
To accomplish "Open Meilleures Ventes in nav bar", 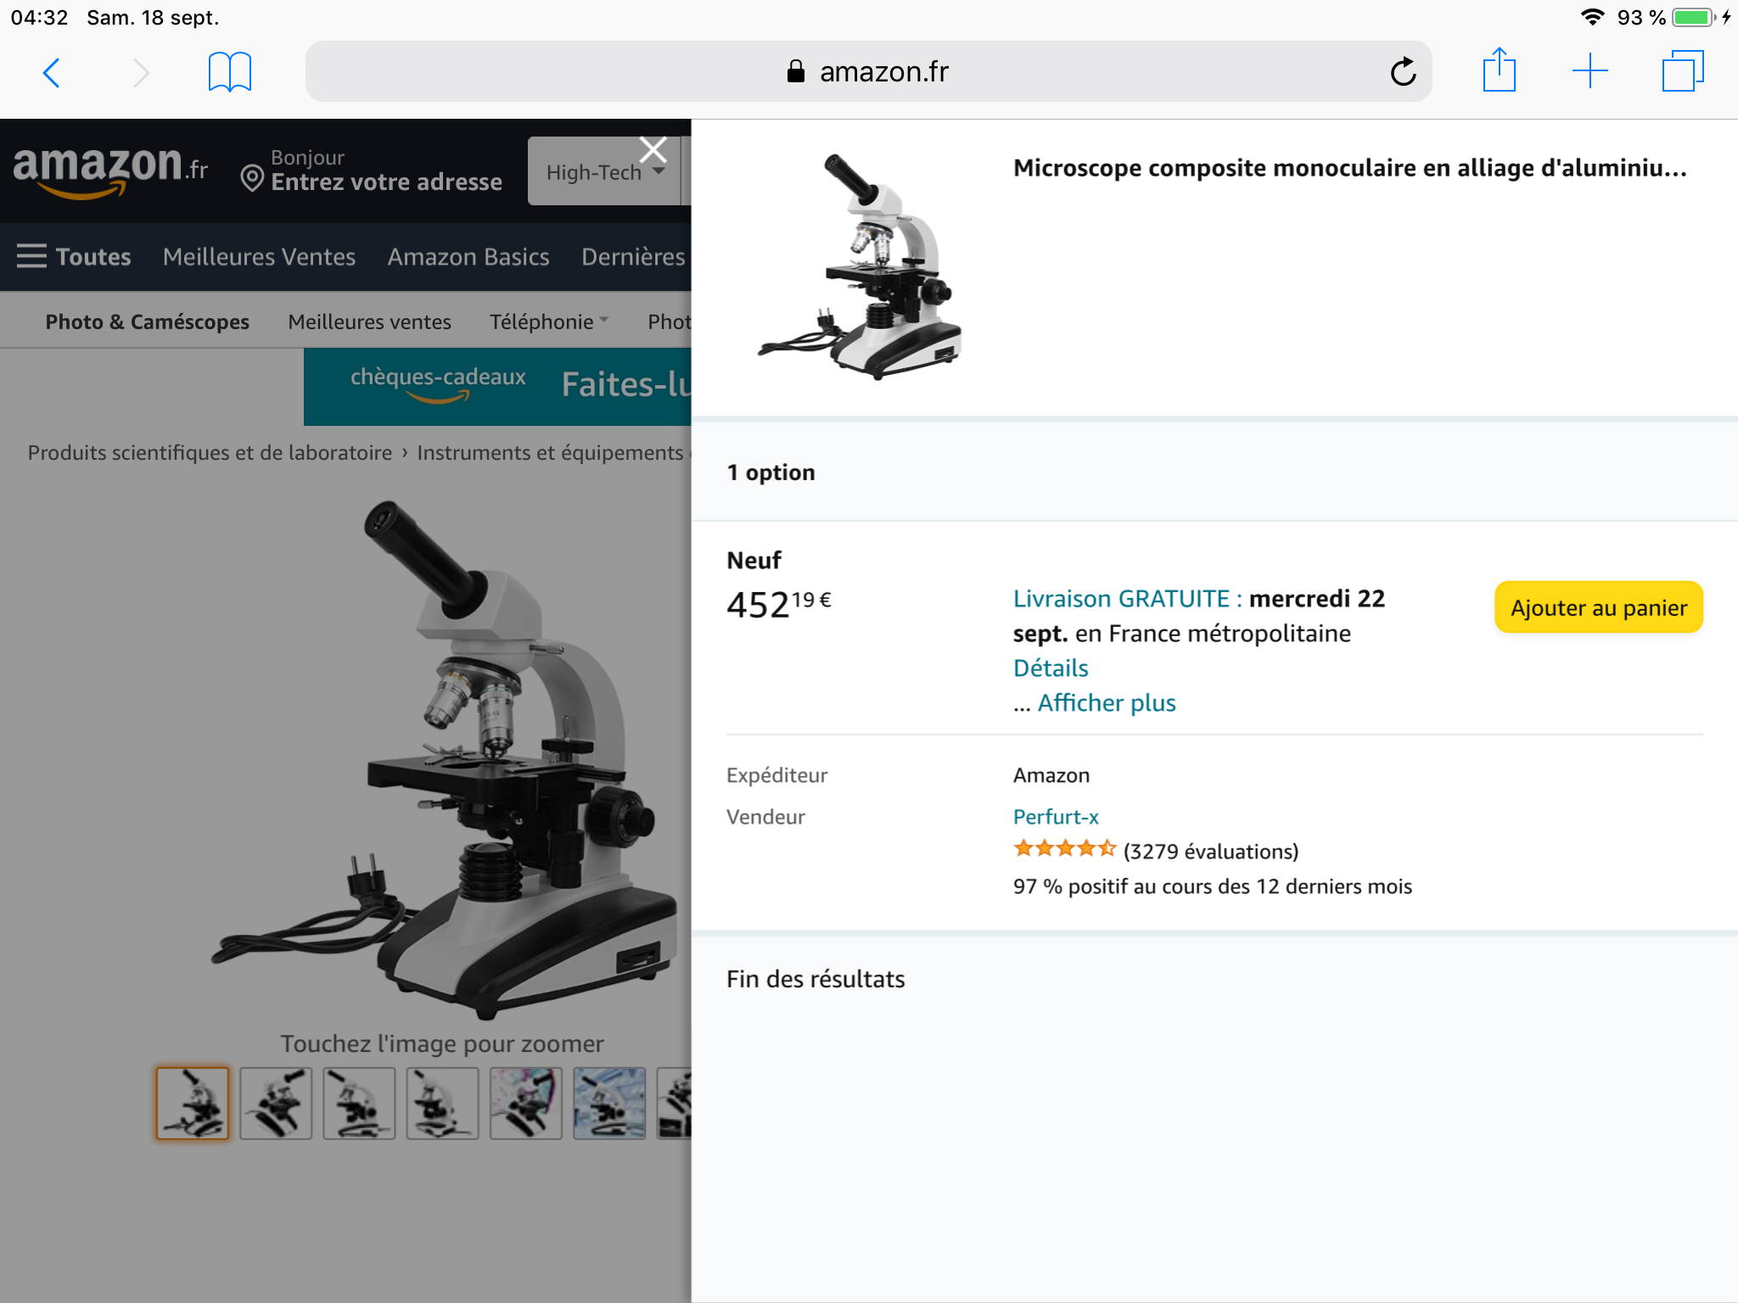I will (x=259, y=256).
